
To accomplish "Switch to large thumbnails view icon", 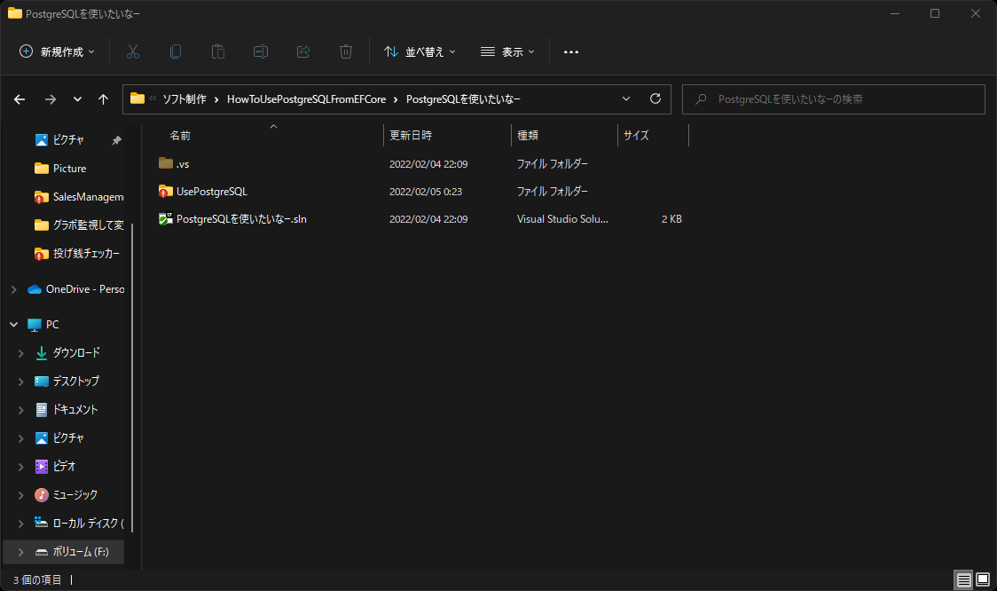I will point(983,579).
